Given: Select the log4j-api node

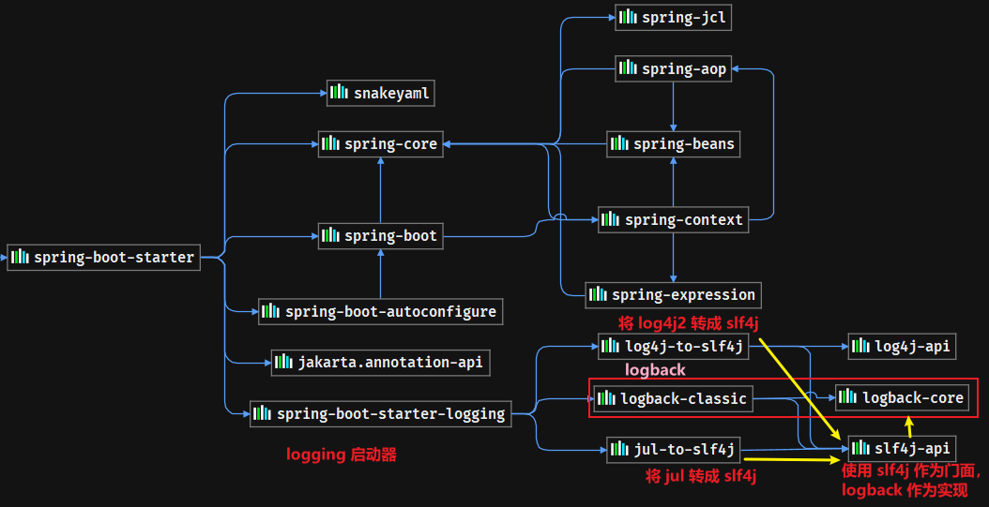Looking at the screenshot, I should tap(902, 346).
